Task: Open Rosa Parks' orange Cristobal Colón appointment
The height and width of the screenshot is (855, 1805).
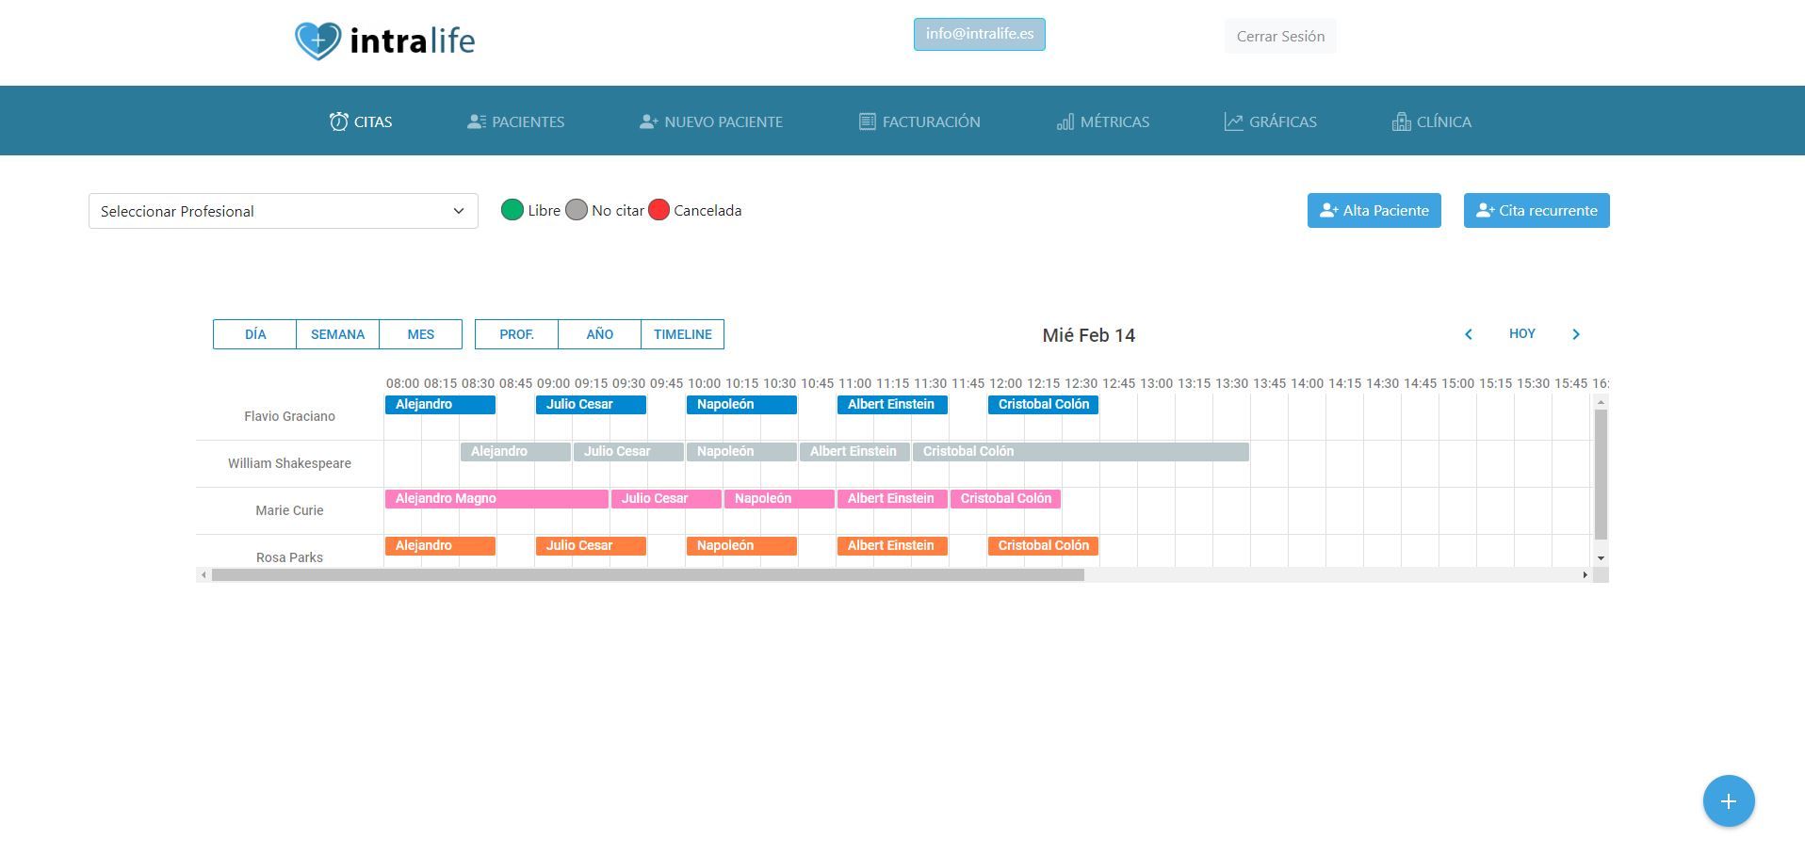Action: [1043, 546]
